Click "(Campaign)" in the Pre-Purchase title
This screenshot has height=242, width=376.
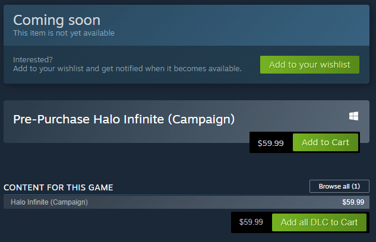pos(201,119)
